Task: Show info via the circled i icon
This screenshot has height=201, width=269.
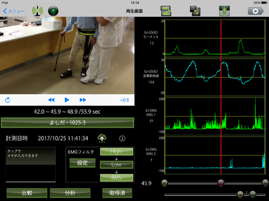Action: coord(122,139)
